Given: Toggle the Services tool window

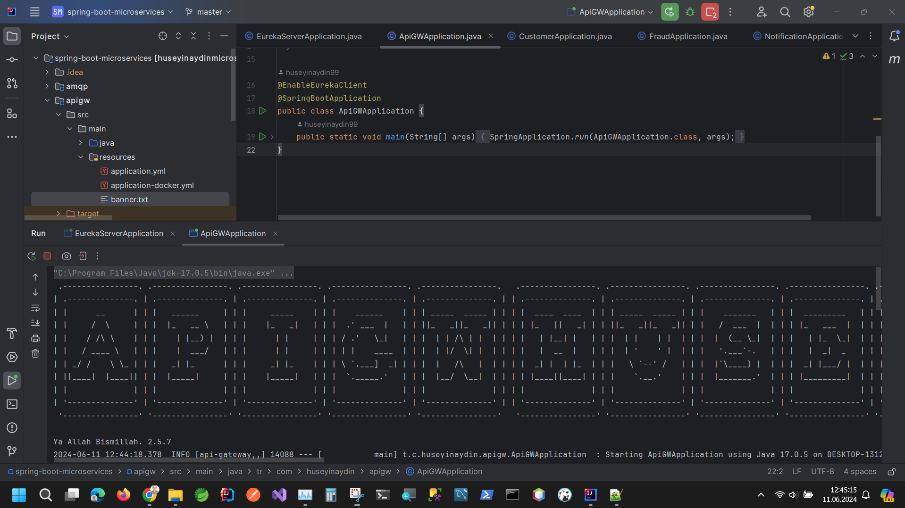Looking at the screenshot, I should [x=12, y=357].
